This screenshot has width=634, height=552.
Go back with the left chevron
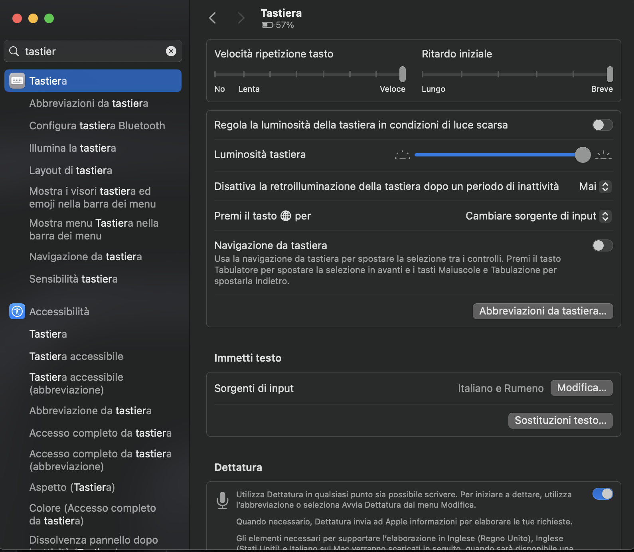[213, 18]
